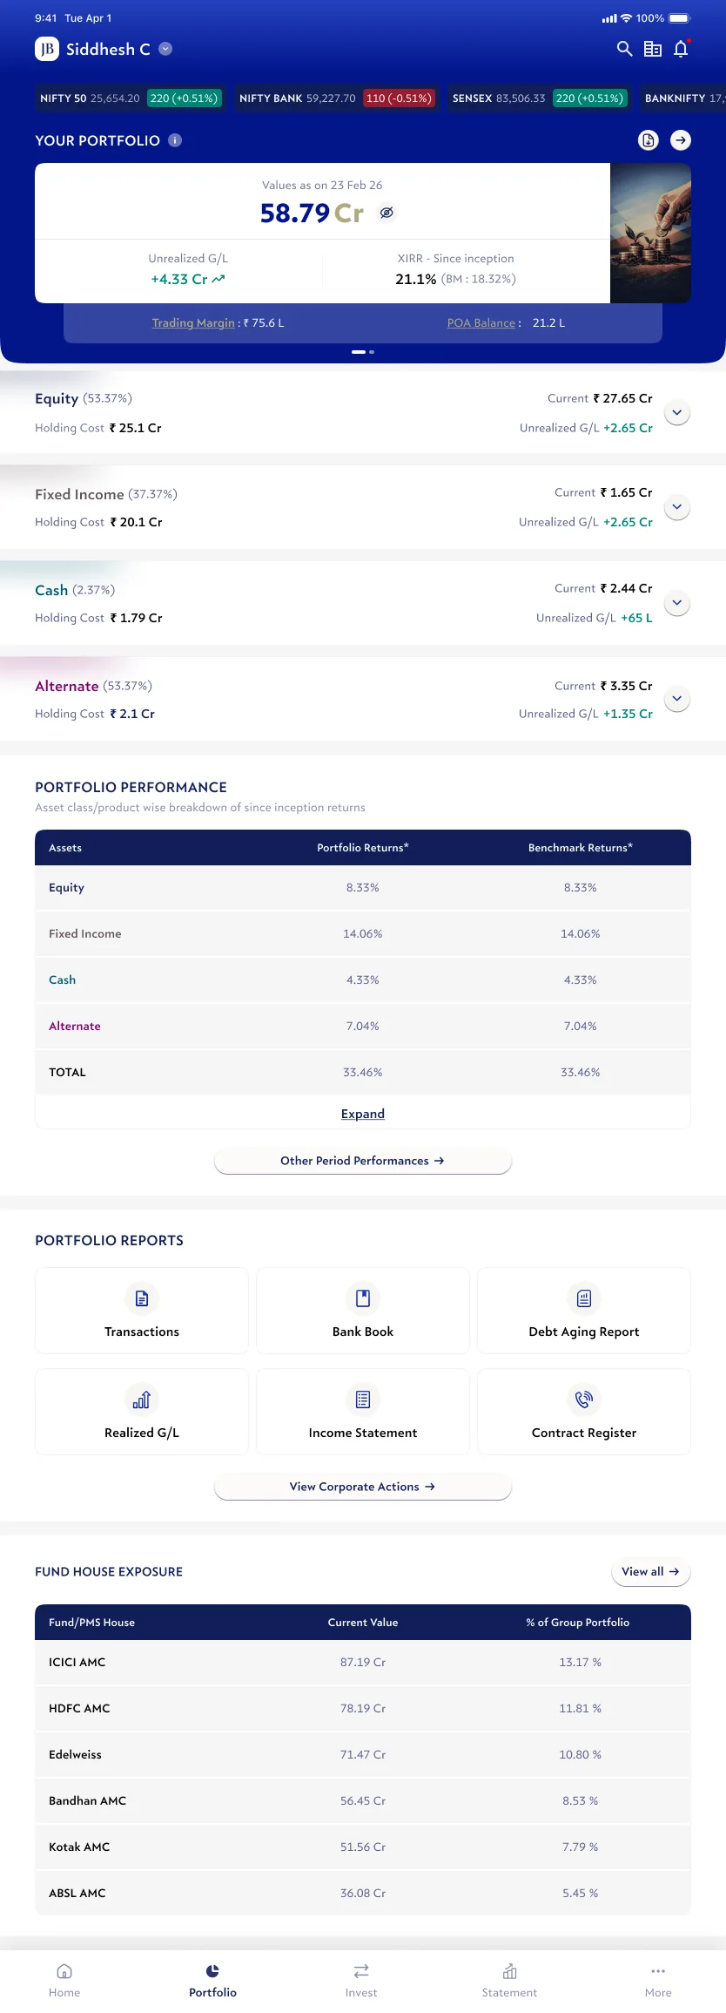Open Bank Book report tile
This screenshot has width=726, height=2013.
coord(363,1311)
